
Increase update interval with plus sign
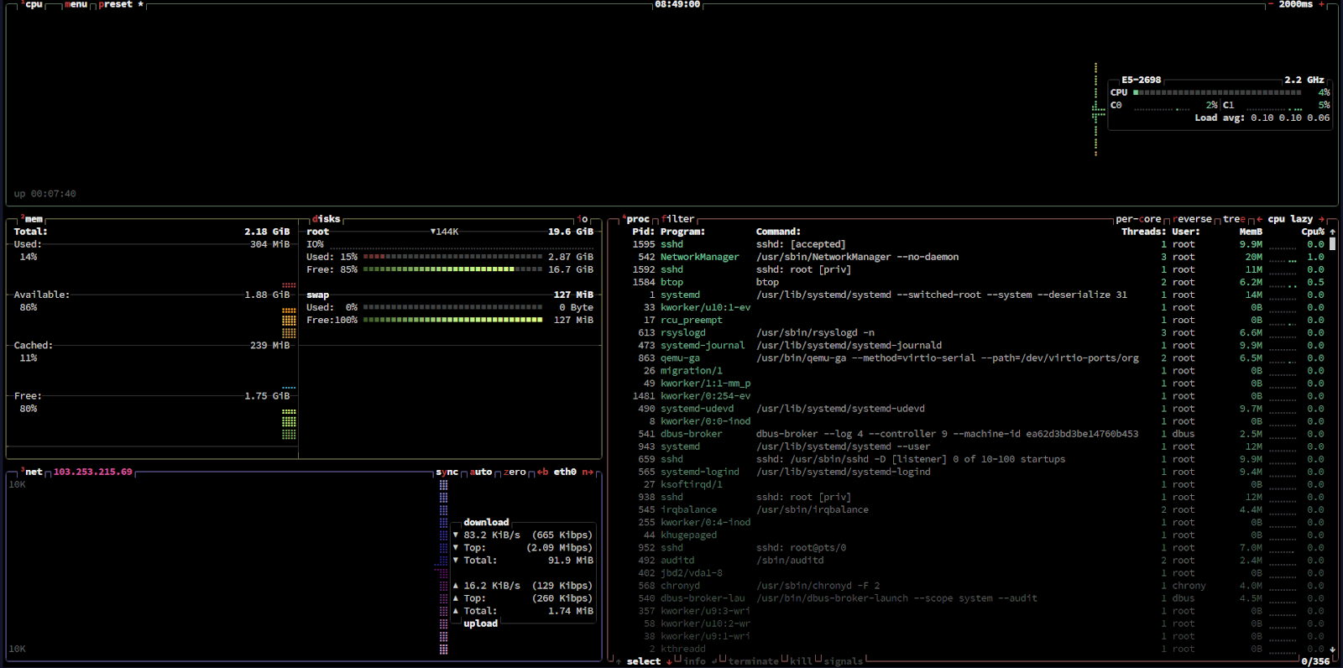click(1321, 4)
